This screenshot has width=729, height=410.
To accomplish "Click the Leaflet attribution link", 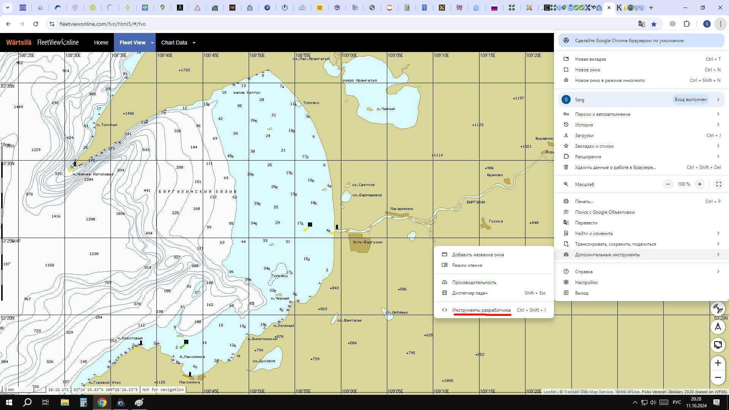I will tap(549, 392).
